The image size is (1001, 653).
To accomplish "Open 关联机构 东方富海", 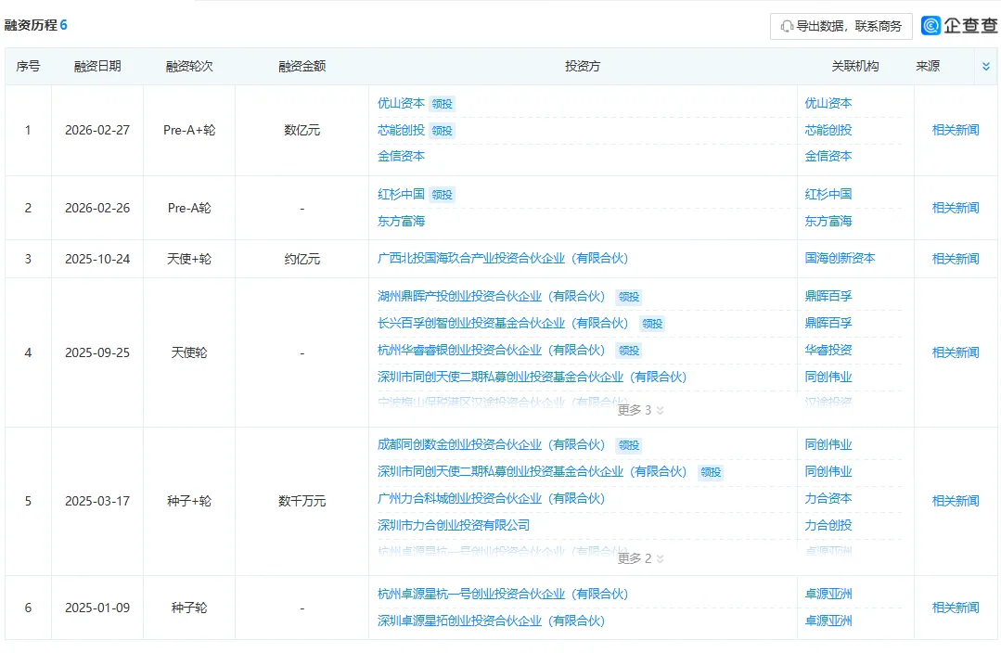I will [x=828, y=222].
